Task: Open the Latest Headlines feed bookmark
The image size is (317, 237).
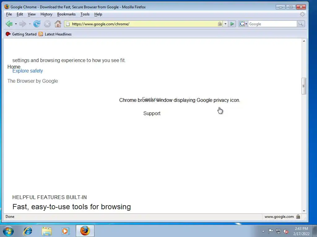Action: [55, 34]
